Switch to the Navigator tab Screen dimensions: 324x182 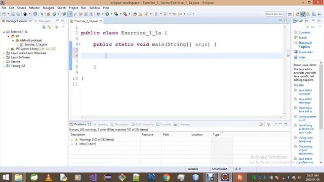43,21
